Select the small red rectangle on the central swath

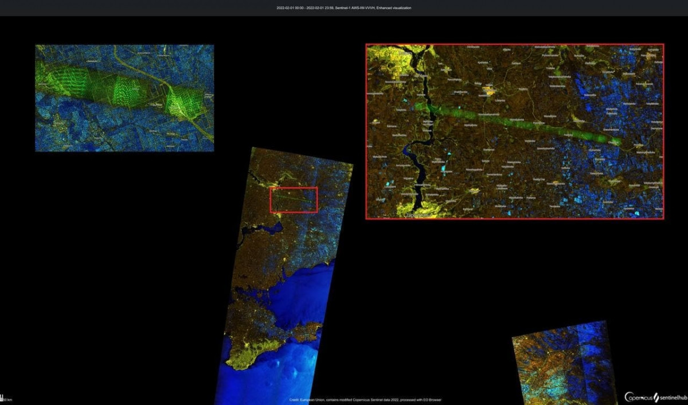[294, 200]
